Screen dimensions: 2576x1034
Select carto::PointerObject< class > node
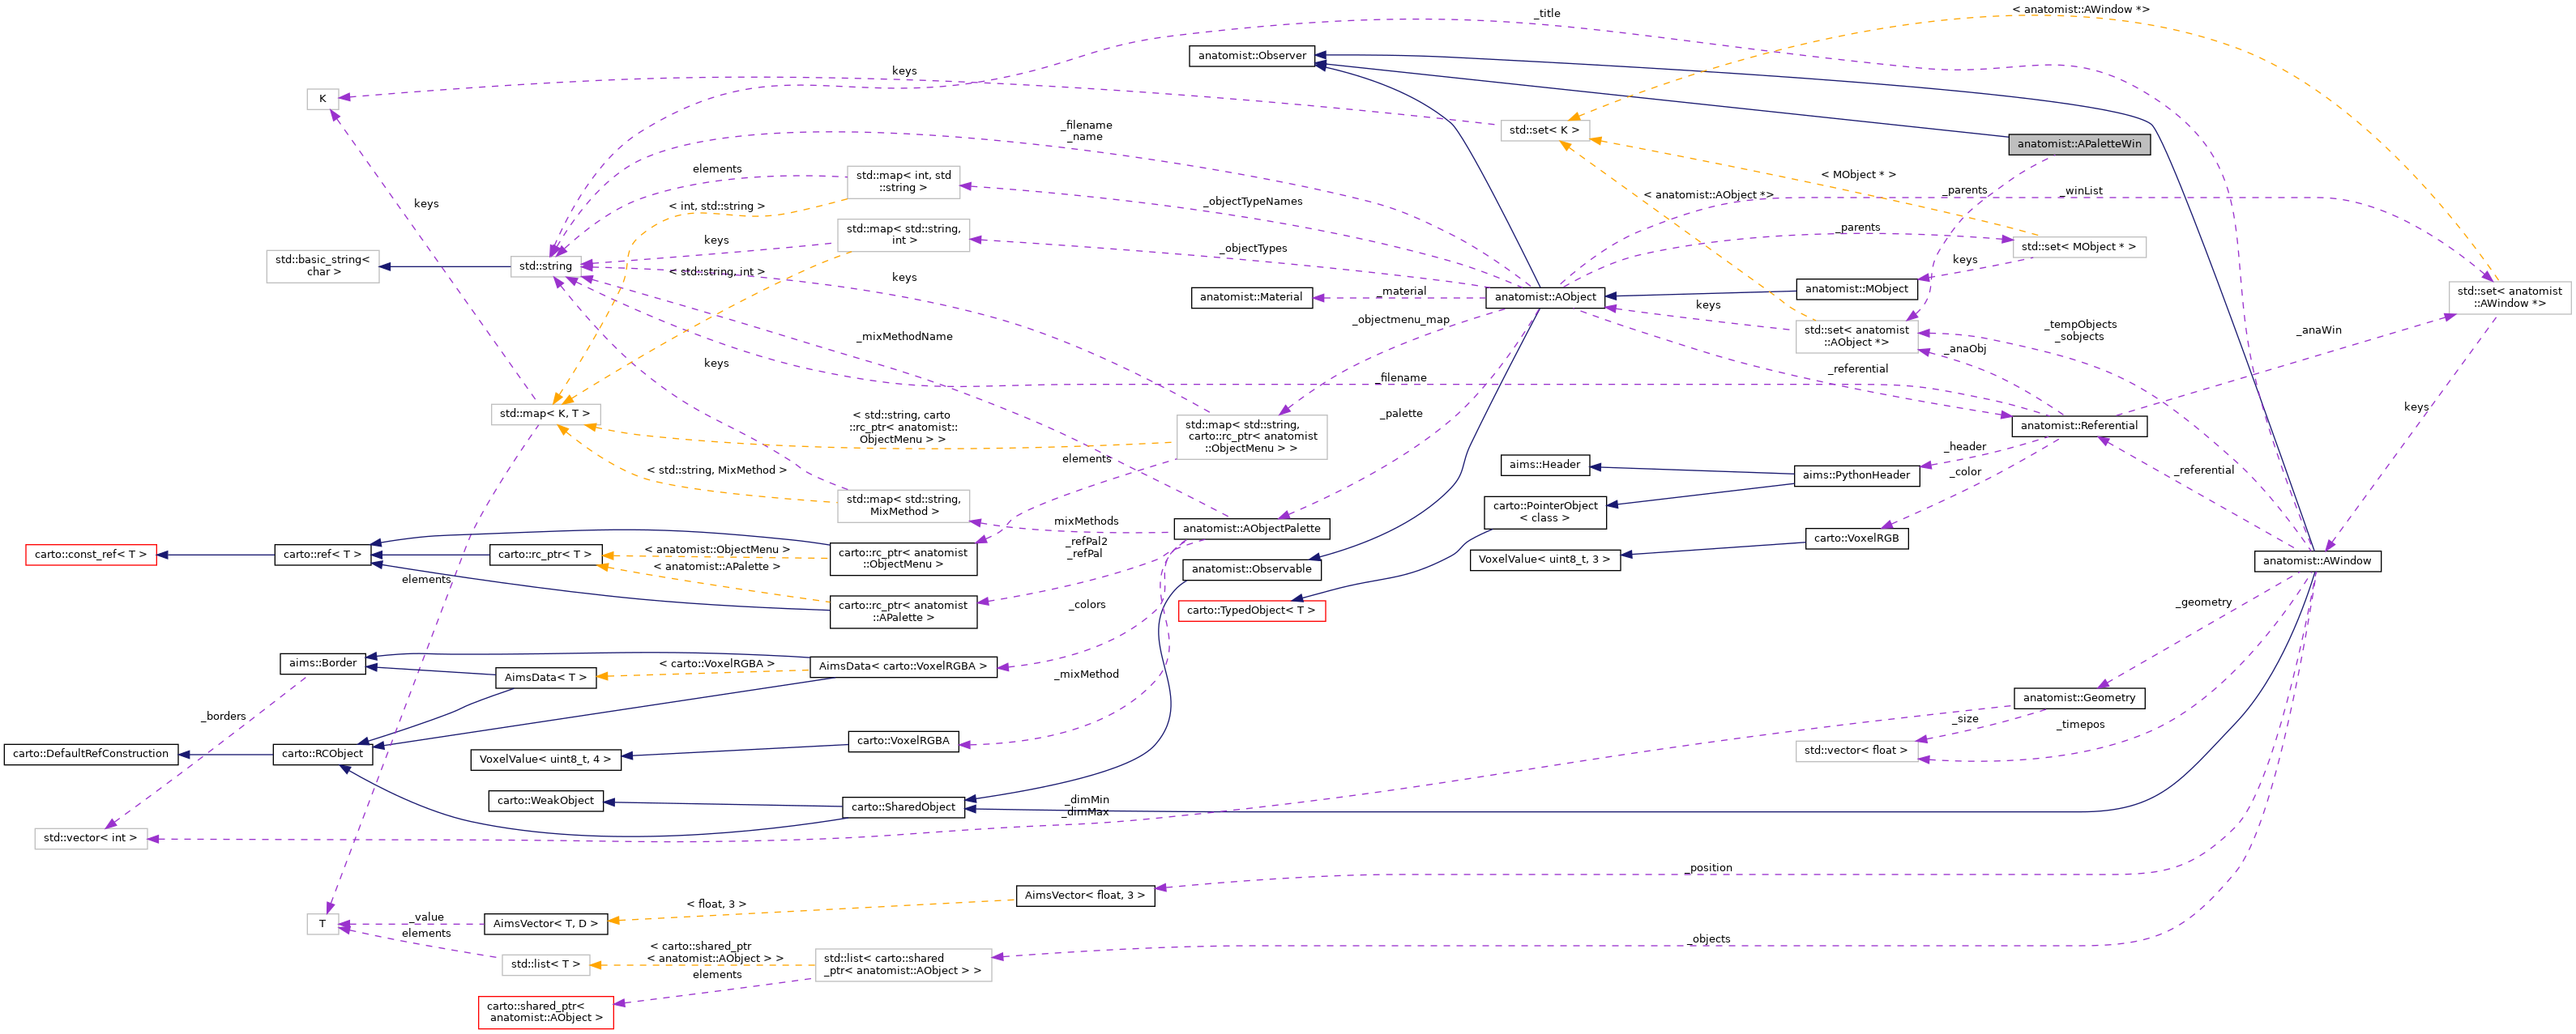(1545, 513)
